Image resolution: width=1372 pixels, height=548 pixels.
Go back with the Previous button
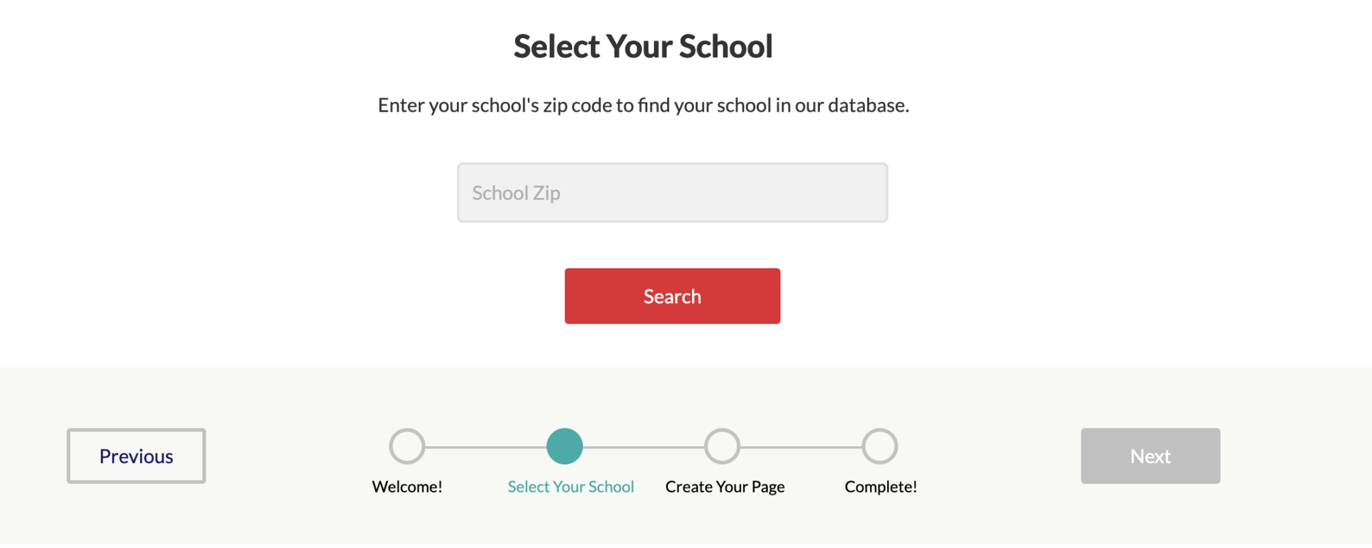pyautogui.click(x=136, y=456)
